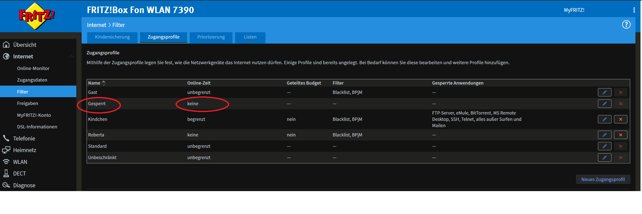The width and height of the screenshot is (642, 214).
Task: Edit the Gast profile with pencil icon
Action: click(x=604, y=92)
